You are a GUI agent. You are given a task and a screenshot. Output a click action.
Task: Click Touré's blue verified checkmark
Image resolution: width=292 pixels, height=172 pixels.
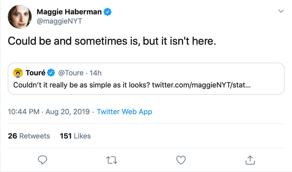pyautogui.click(x=51, y=73)
